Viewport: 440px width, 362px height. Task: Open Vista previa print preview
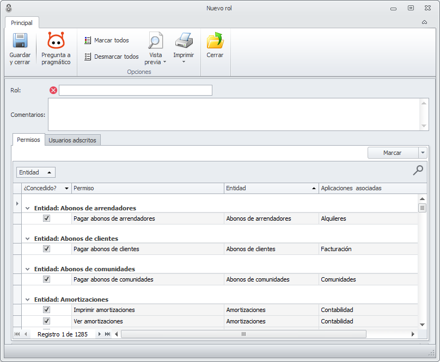pos(156,42)
